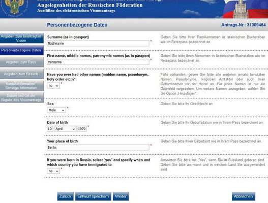Click the 'Personenbezogene Daten' page heading

[x=77, y=25]
